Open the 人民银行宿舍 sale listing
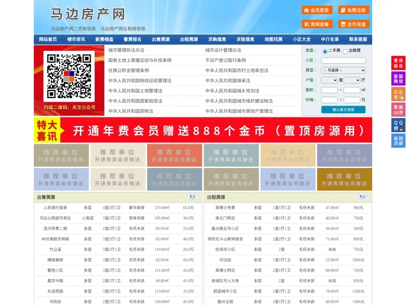This screenshot has width=406, height=305. 55,207
